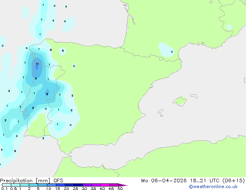This screenshot has height=190, width=246.
Task: Click the 1–2 mm legend color swatch
Action: (24, 185)
